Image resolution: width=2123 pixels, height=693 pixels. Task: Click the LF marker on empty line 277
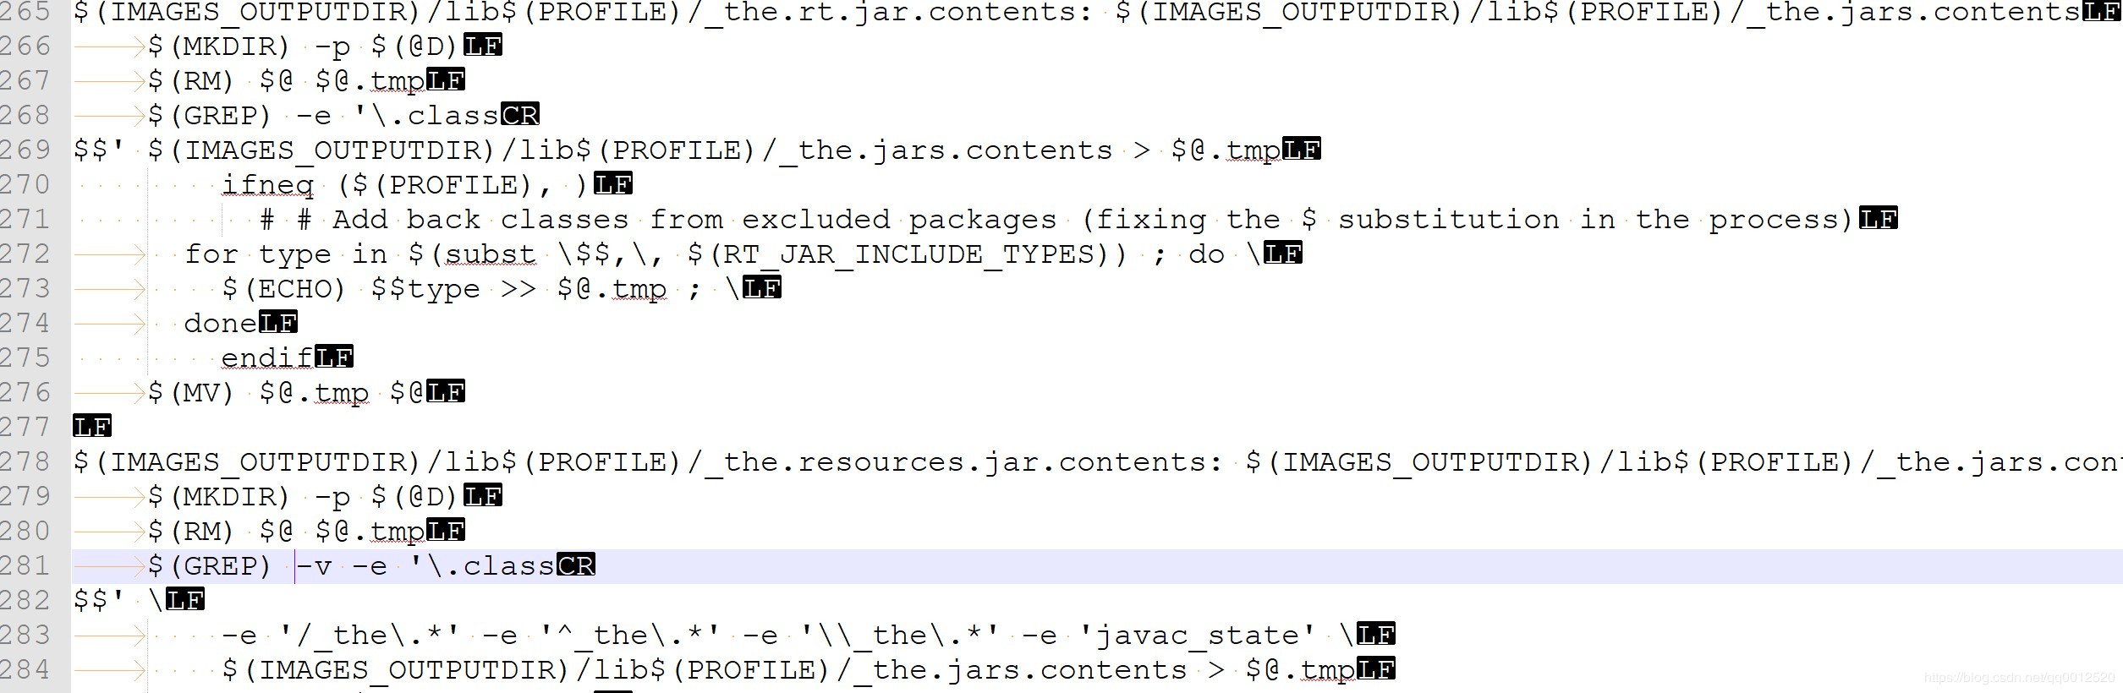(x=92, y=426)
